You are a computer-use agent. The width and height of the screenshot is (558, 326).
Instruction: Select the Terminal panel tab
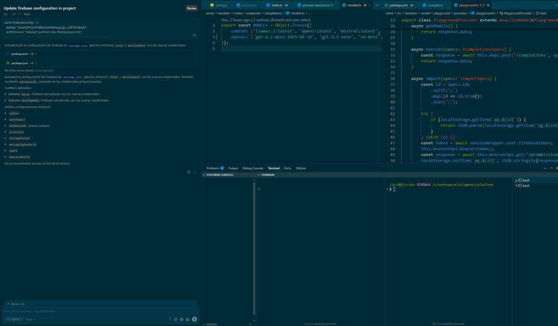point(273,168)
